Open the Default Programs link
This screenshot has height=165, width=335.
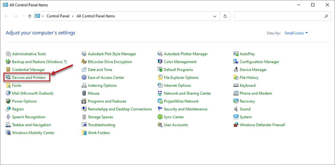178,70
